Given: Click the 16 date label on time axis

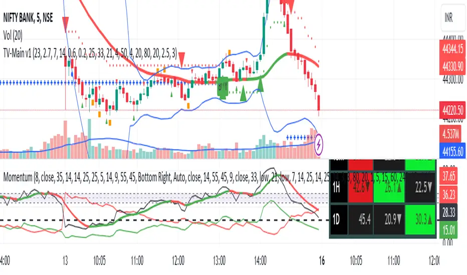Looking at the screenshot, I should point(322,260).
